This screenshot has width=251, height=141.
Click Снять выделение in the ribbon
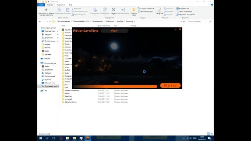pos(184,12)
